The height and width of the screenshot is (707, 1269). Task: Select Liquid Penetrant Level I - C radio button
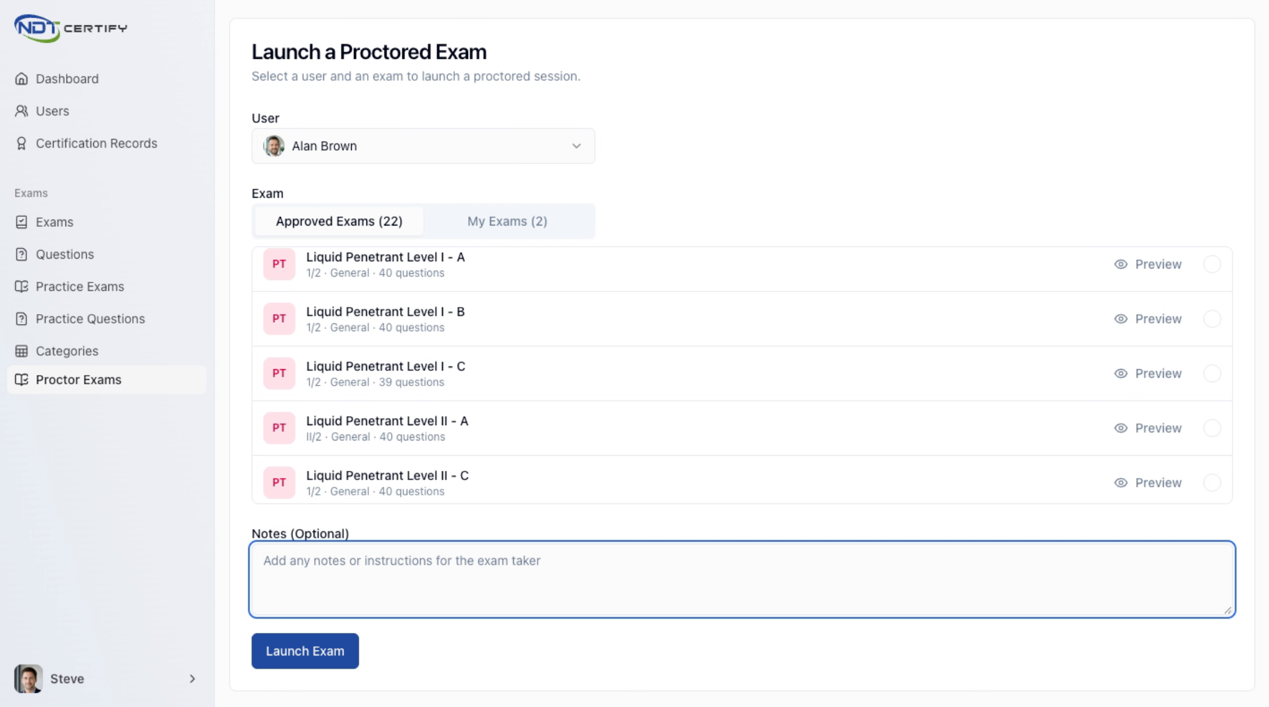pyautogui.click(x=1212, y=374)
